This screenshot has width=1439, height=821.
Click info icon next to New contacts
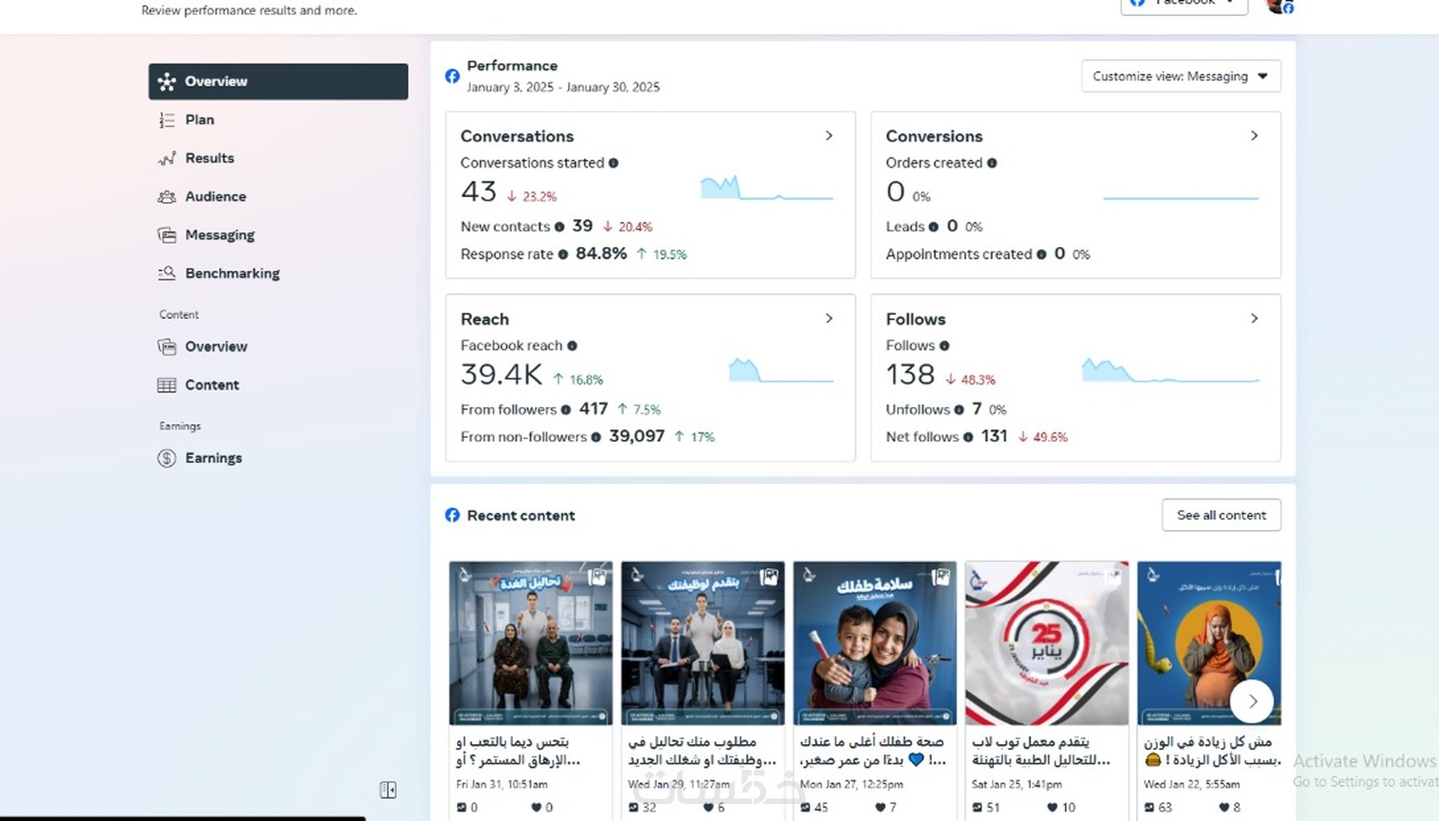tap(560, 227)
